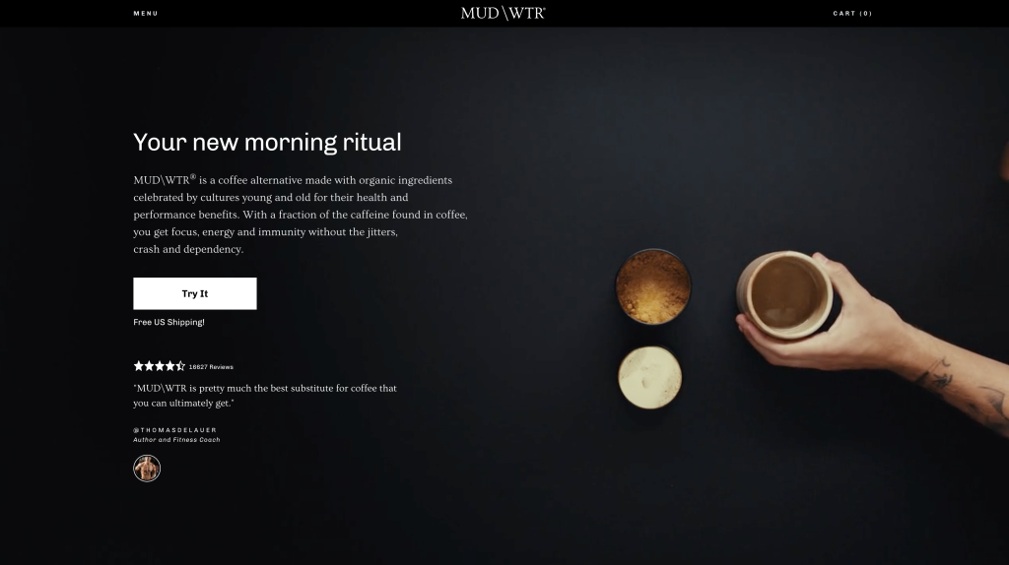
Task: Click the half-filled fifth star
Action: tap(181, 366)
